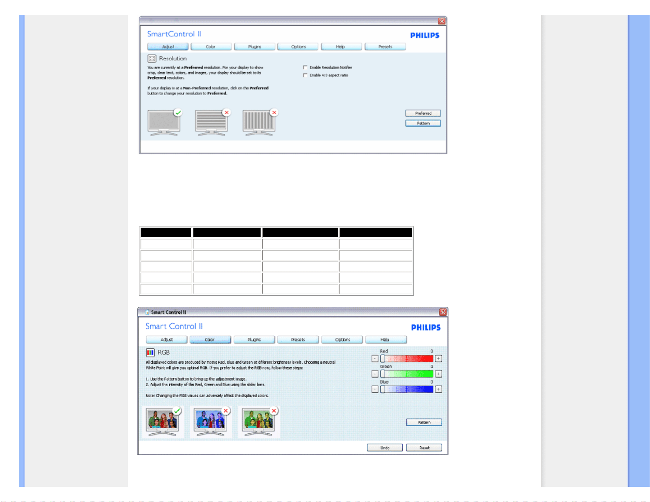
Task: Click the Resolution section icon
Action: [152, 58]
